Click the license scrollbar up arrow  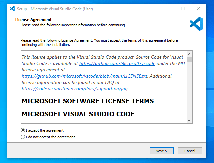(189, 54)
